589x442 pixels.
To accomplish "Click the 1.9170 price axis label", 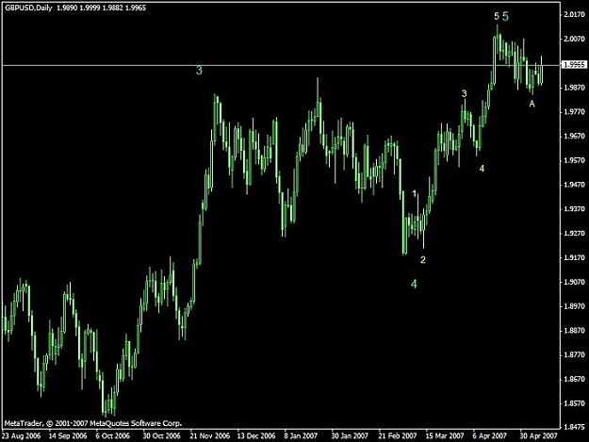I will 574,257.
